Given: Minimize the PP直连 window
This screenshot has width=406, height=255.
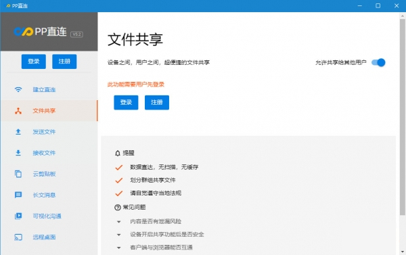Looking at the screenshot, I should coord(360,5).
